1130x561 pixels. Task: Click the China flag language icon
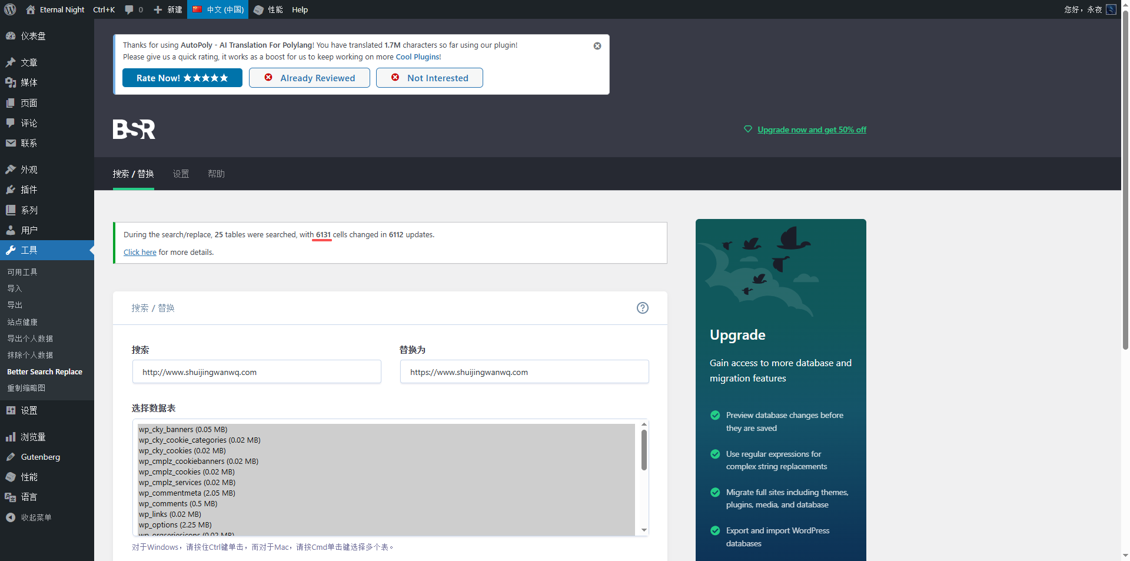pos(197,9)
